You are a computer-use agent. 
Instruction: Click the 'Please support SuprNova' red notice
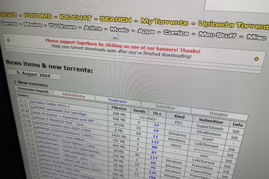123,46
